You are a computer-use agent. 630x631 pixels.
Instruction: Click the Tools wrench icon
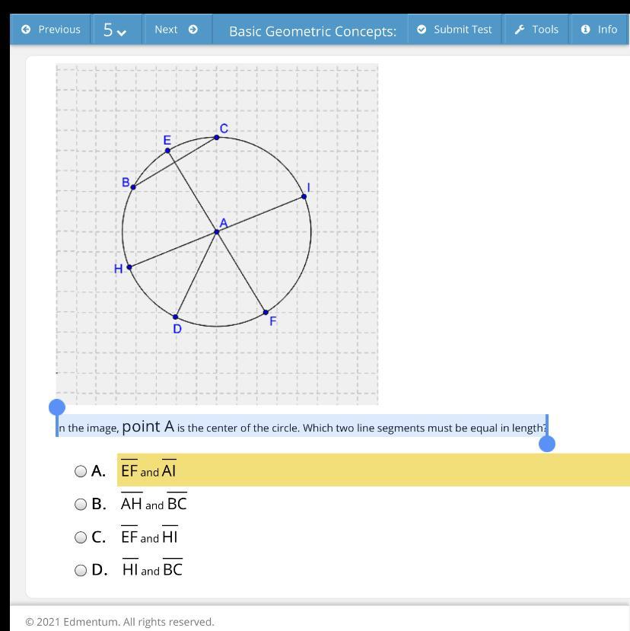point(520,30)
